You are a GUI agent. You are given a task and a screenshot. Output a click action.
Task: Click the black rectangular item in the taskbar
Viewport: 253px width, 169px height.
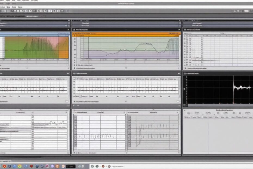point(71,166)
